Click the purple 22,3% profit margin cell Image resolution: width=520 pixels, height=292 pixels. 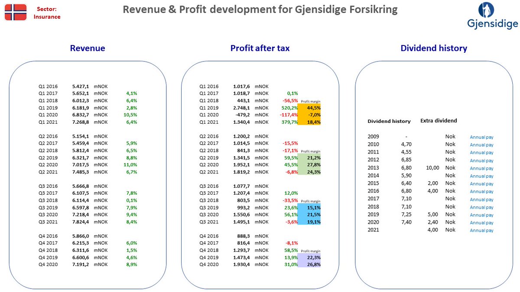(309, 257)
